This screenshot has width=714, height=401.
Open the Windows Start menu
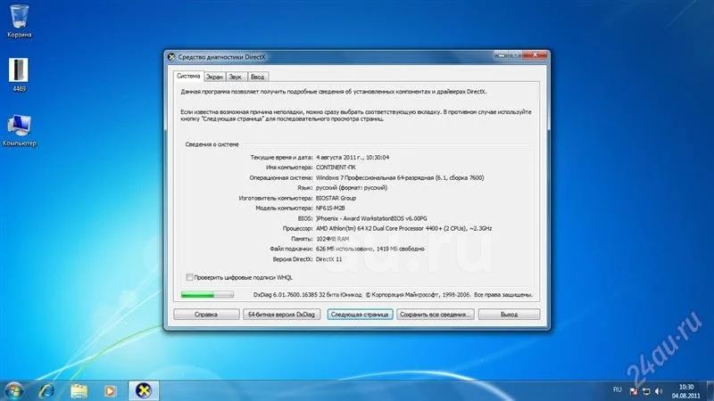[x=13, y=390]
